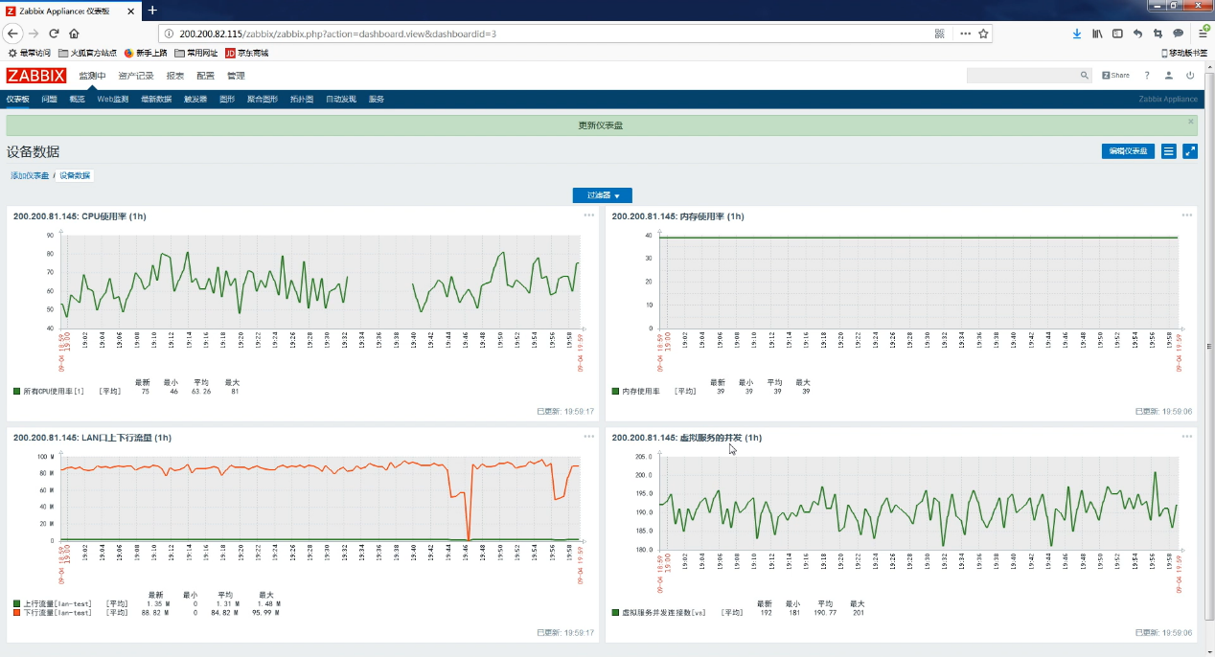
Task: Switch to the 服务 submenu tab
Action: 377,99
